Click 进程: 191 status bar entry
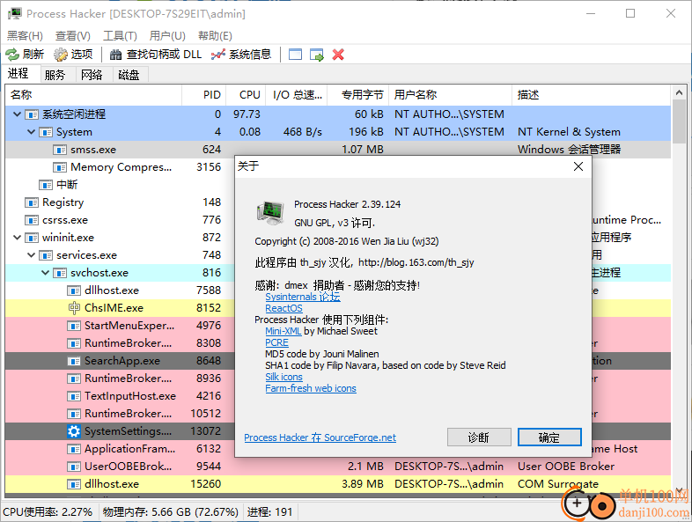Viewport: 692px width, 522px height. point(270,511)
